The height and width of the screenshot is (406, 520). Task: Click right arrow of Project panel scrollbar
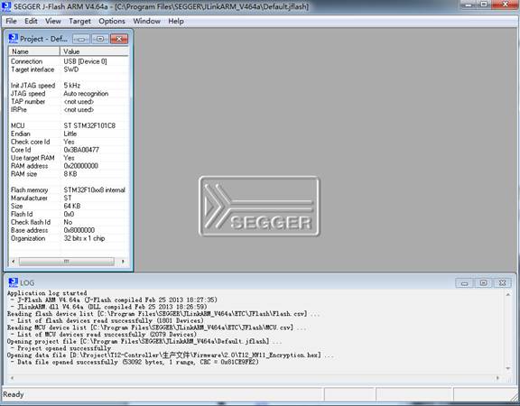[x=123, y=262]
